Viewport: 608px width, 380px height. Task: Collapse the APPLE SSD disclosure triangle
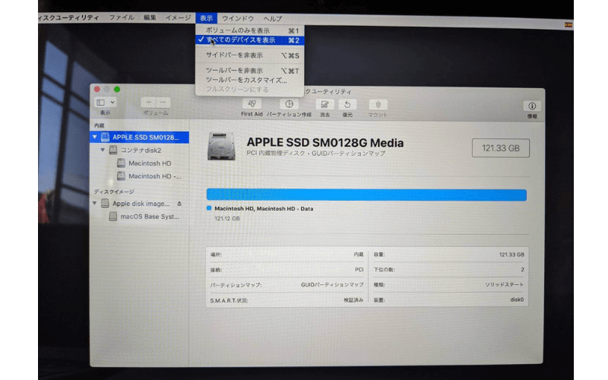click(x=94, y=137)
